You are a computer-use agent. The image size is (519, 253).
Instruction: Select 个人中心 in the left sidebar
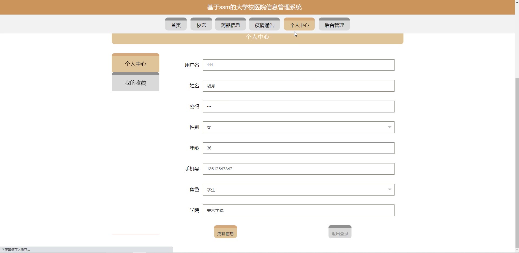[135, 64]
